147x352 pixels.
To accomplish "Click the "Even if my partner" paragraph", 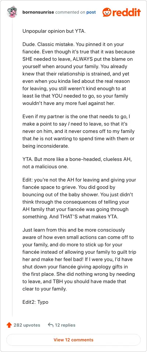I will pyautogui.click(x=78, y=131).
